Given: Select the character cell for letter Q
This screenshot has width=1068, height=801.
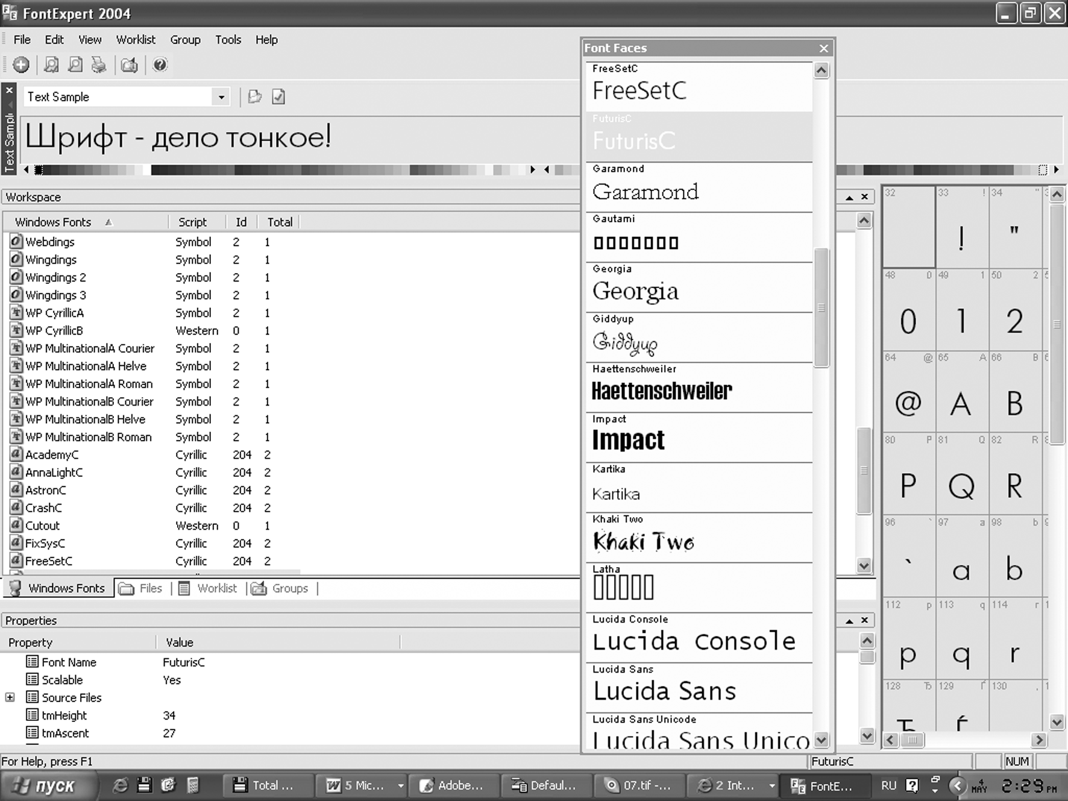Looking at the screenshot, I should click(x=961, y=474).
